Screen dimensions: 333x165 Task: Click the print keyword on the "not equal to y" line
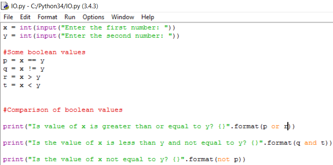coord(13,160)
